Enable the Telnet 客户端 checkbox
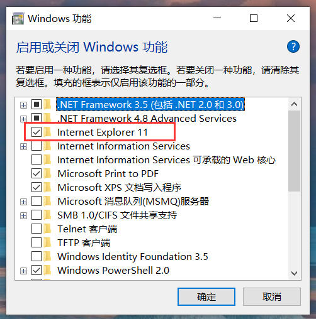Screen dimensions: 316x319 pos(37,229)
